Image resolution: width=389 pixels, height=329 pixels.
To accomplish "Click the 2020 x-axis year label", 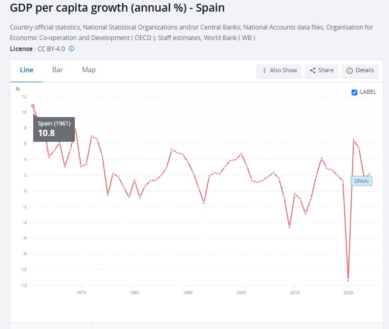I will point(348,292).
